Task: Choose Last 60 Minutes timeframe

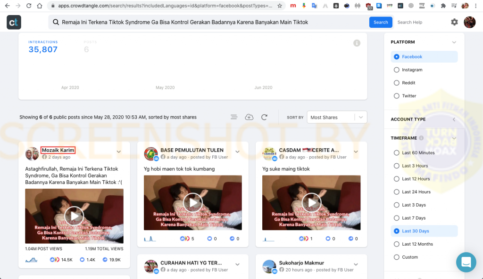Action: (396, 153)
